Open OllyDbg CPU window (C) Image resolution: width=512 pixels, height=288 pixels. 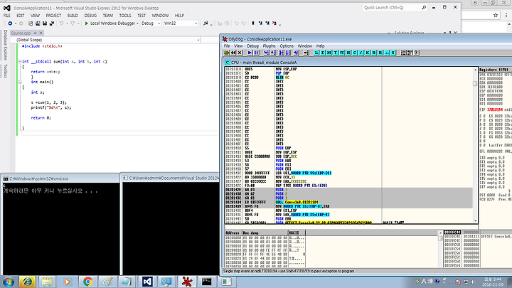pyautogui.click(x=355, y=53)
